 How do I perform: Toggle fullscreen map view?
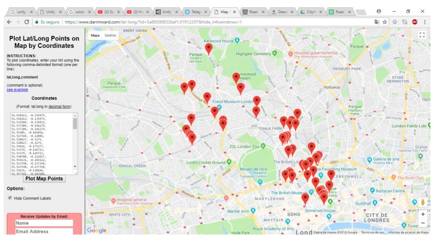[422, 35]
